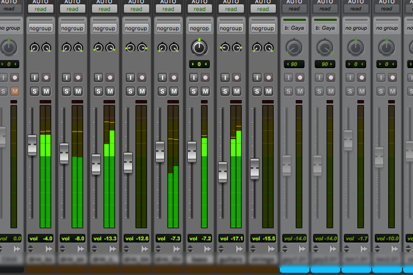This screenshot has width=413, height=275.
Task: Mute the channel with vol -7.3
Action: [x=174, y=91]
